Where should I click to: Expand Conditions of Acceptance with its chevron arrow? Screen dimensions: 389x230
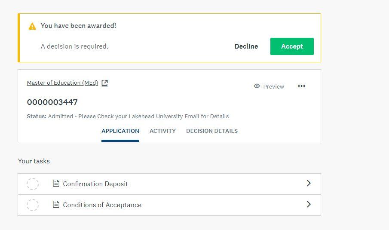309,205
